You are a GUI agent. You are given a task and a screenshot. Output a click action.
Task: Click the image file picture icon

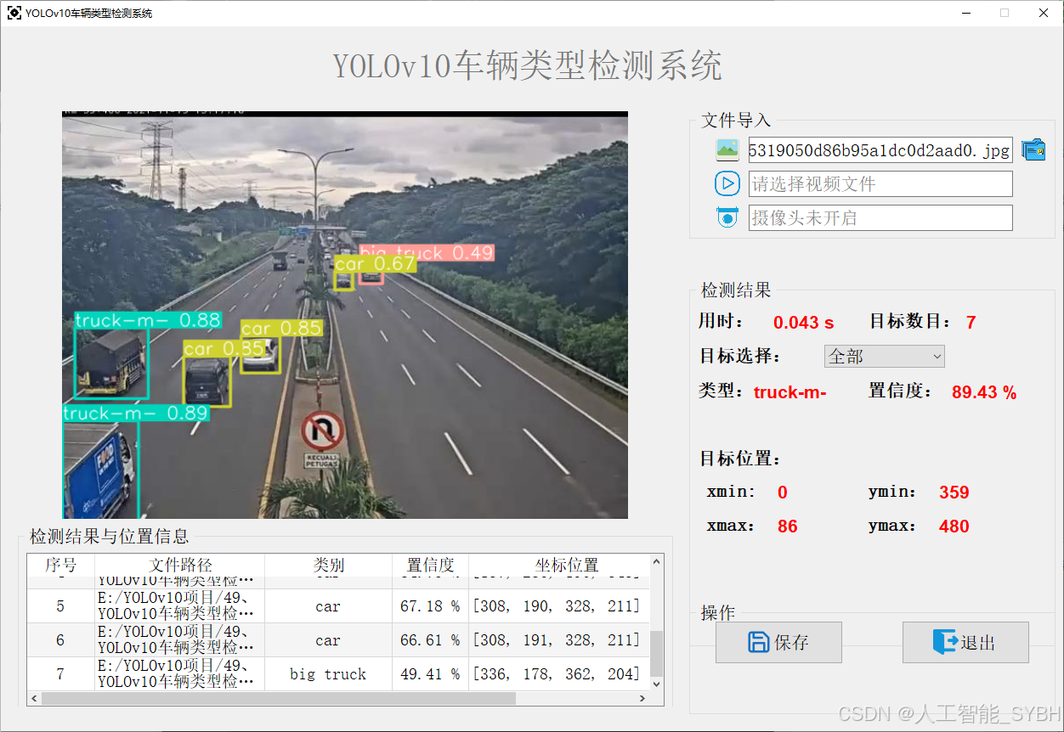(x=727, y=150)
